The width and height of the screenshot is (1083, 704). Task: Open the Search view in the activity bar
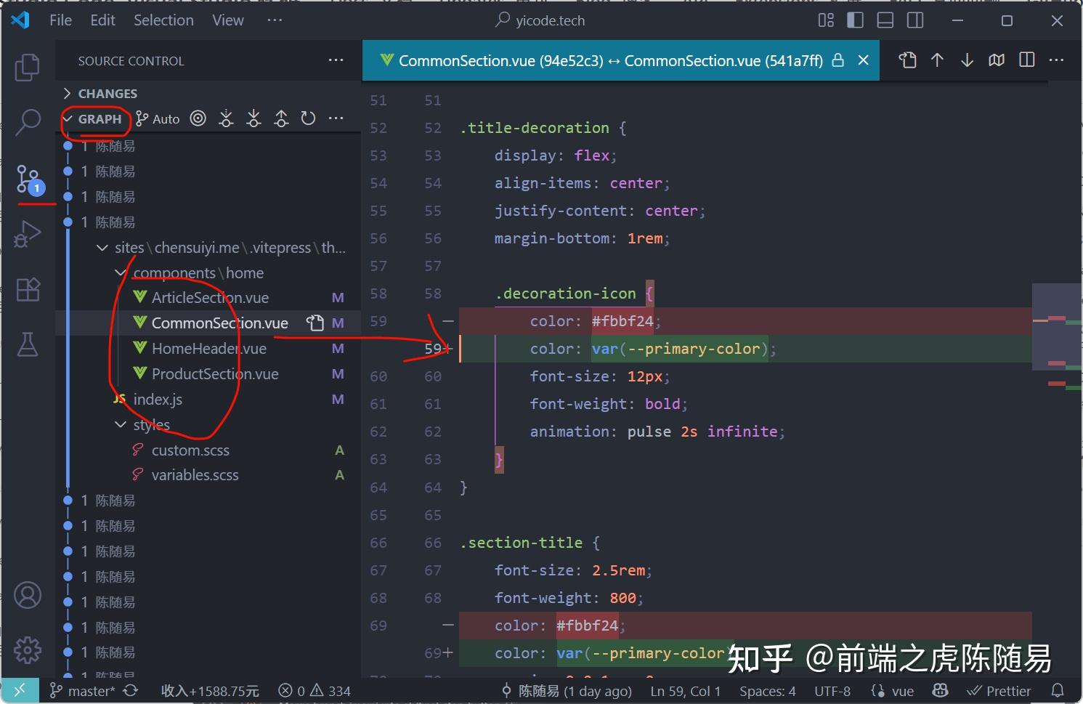[28, 124]
